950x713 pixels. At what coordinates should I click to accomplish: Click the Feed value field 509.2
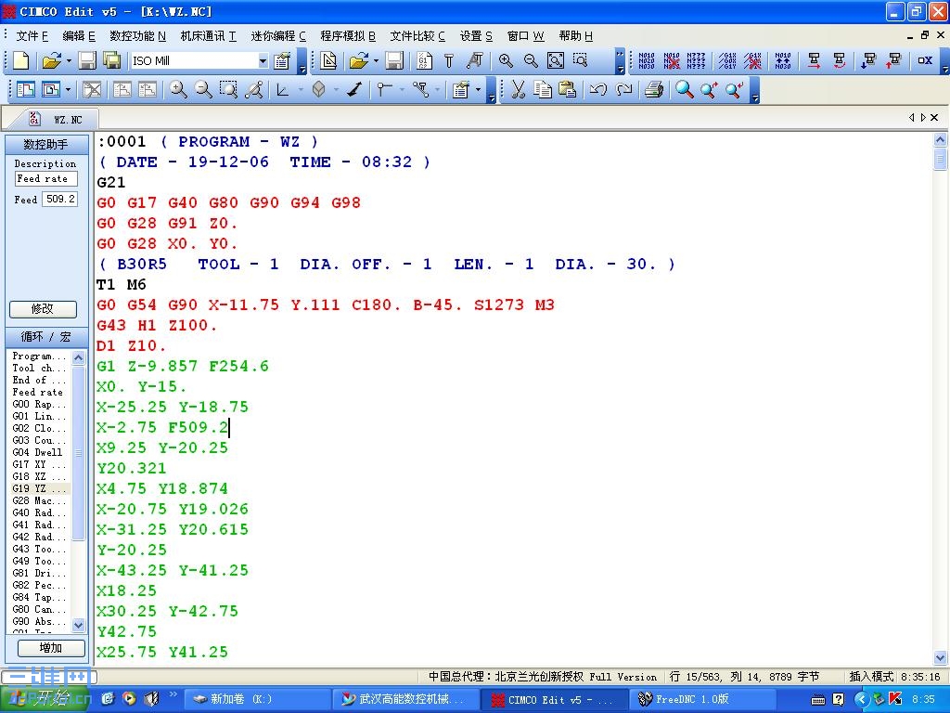pos(60,199)
